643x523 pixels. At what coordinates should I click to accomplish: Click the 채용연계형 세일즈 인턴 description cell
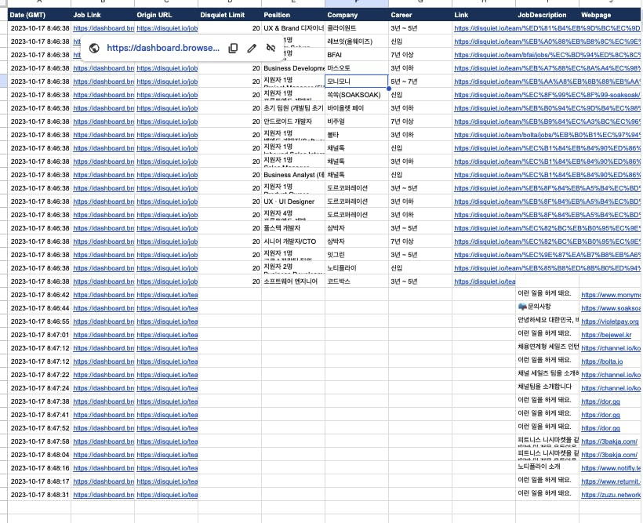(x=547, y=348)
